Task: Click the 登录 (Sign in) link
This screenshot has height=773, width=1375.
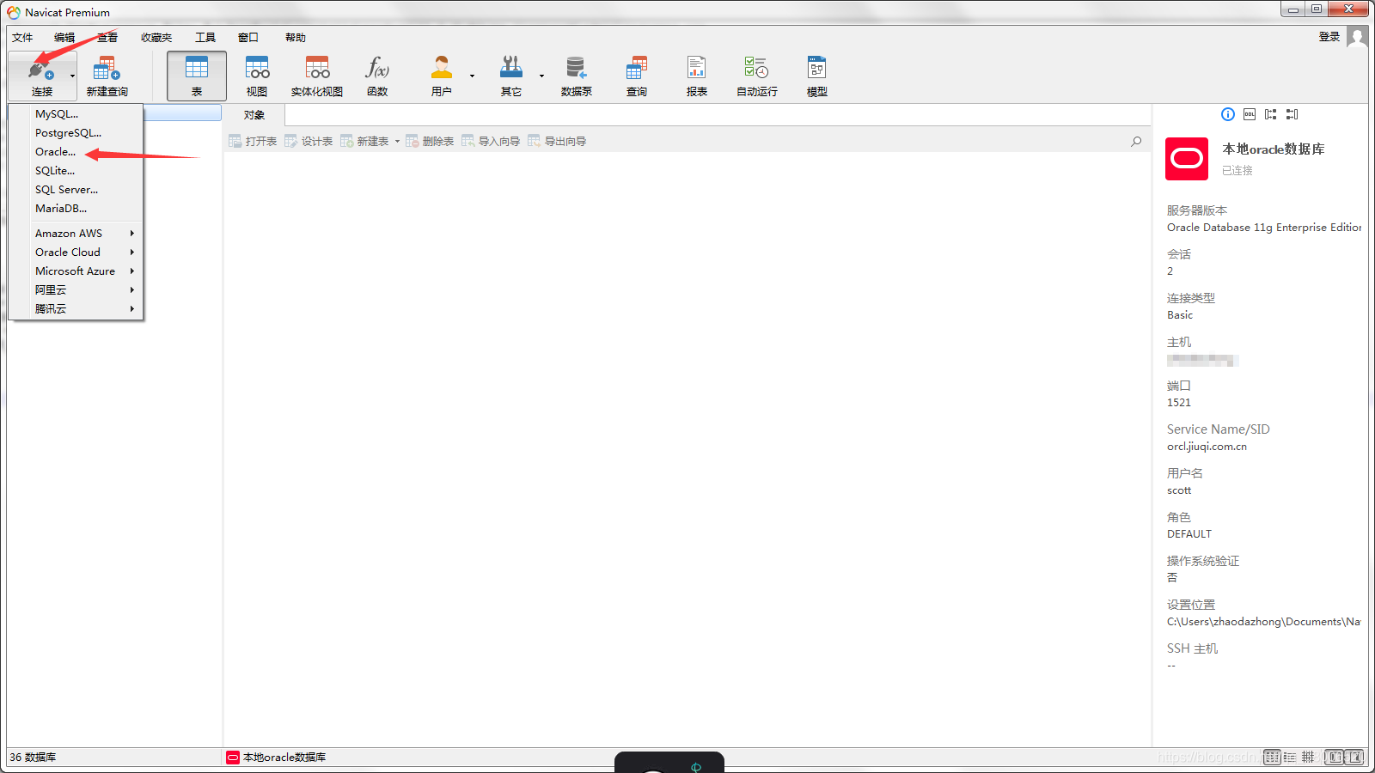Action: [x=1329, y=37]
